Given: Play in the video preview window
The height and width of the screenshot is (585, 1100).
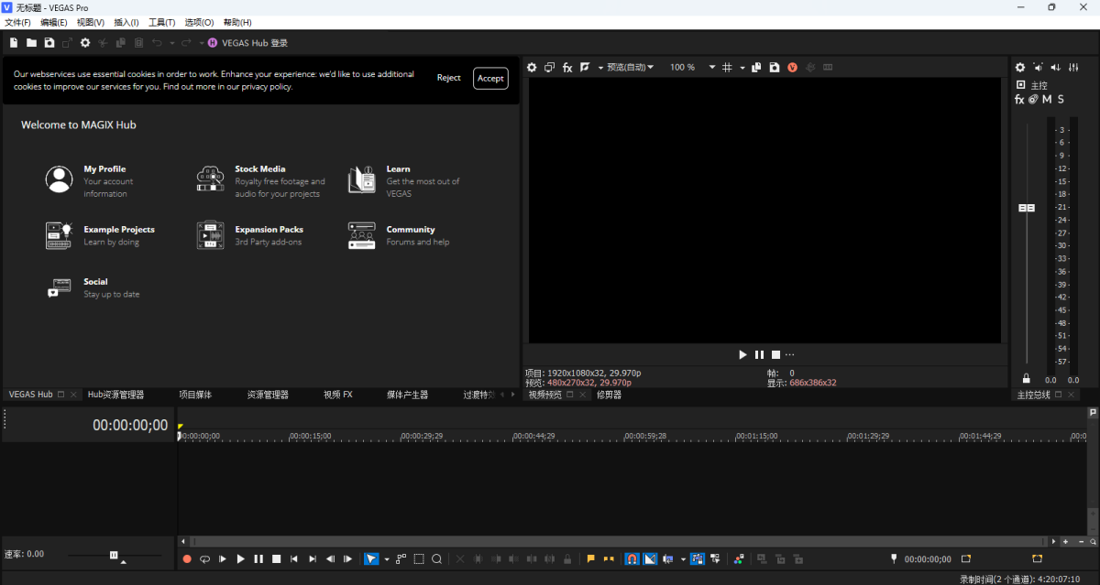Looking at the screenshot, I should coord(743,354).
